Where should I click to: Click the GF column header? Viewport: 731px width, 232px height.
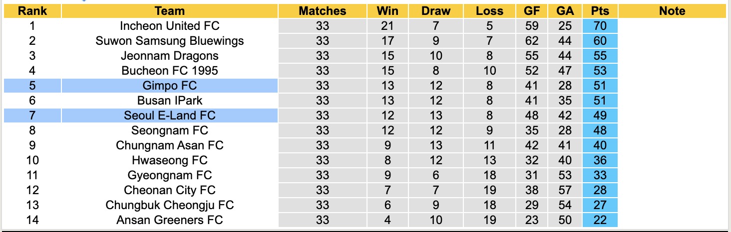[532, 11]
